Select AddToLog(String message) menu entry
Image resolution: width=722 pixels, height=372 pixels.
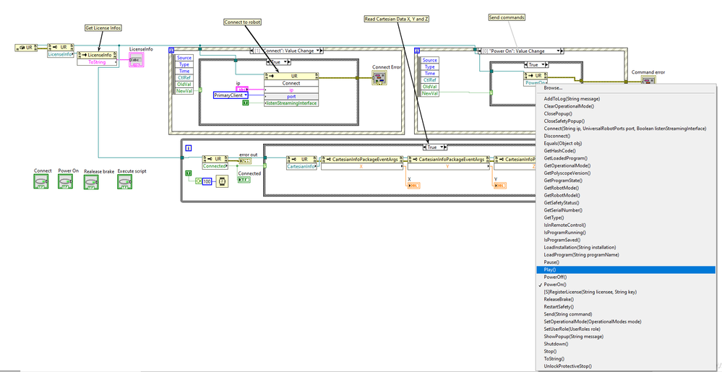[626, 98]
